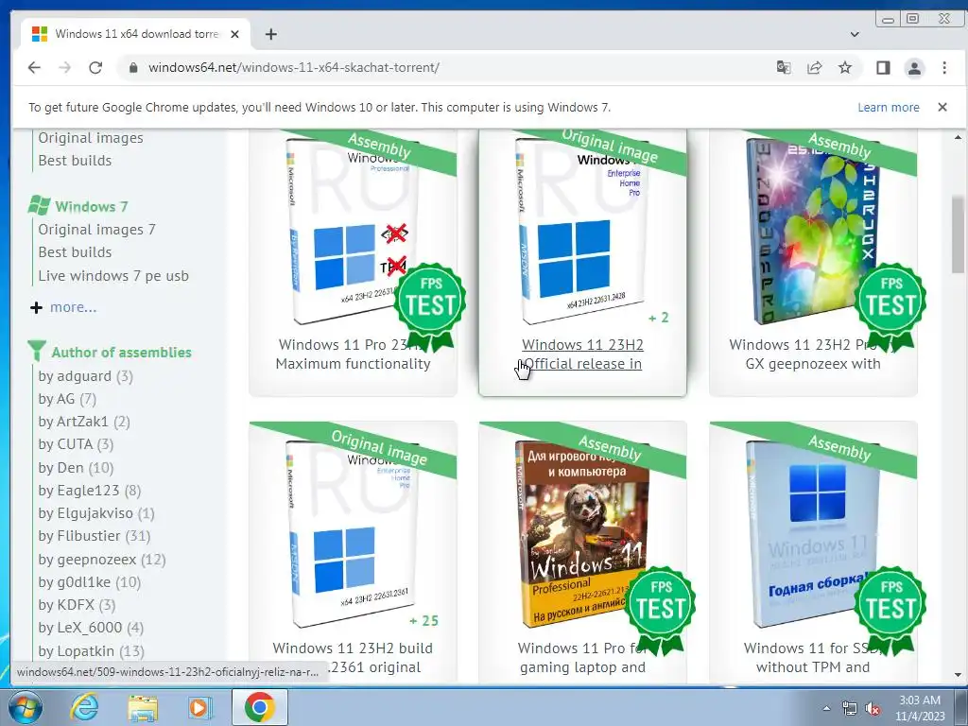Filter by author CUTA
This screenshot has width=968, height=726.
click(76, 444)
